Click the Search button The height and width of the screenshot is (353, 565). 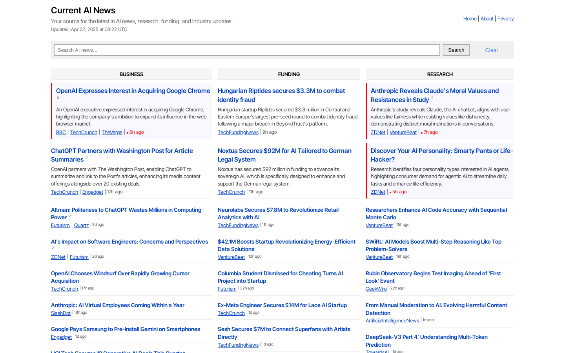click(x=456, y=50)
